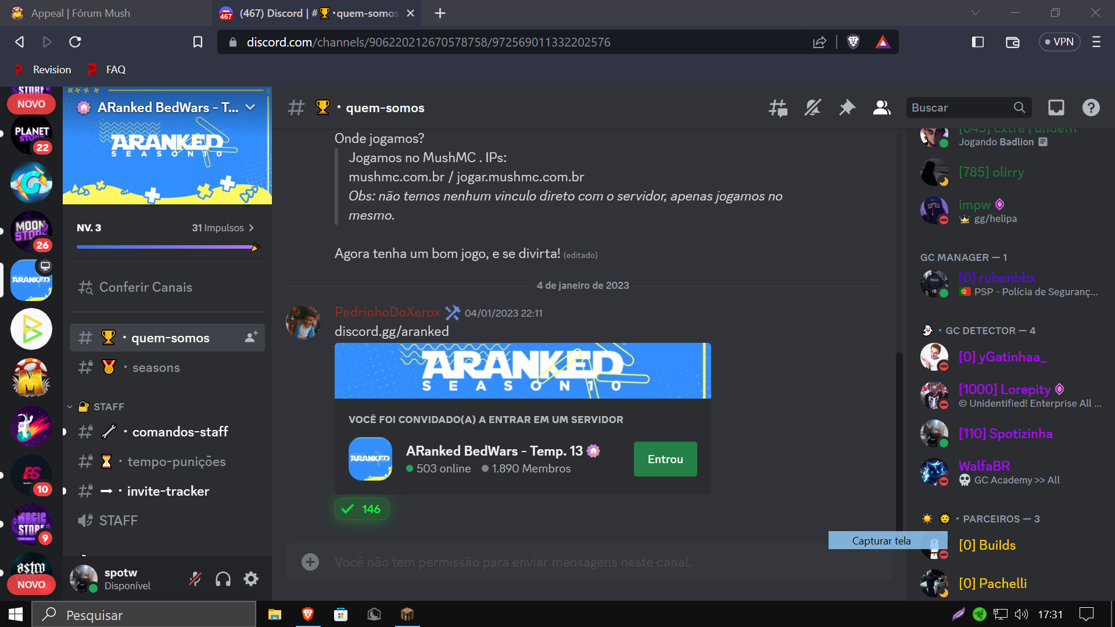Open the Discord inbox icon
Viewport: 1115px width, 627px height.
(1056, 108)
